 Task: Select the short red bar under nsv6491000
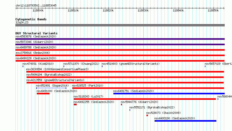click(x=43, y=94)
